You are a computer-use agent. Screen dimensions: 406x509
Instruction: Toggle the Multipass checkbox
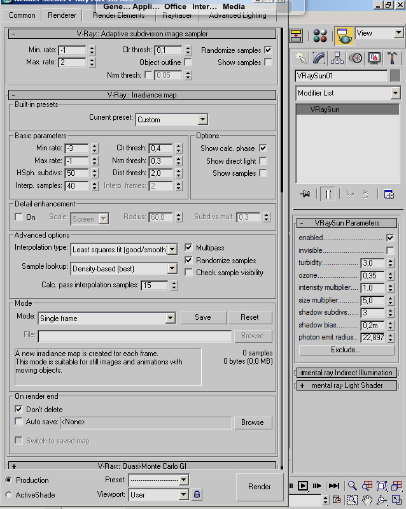(188, 247)
